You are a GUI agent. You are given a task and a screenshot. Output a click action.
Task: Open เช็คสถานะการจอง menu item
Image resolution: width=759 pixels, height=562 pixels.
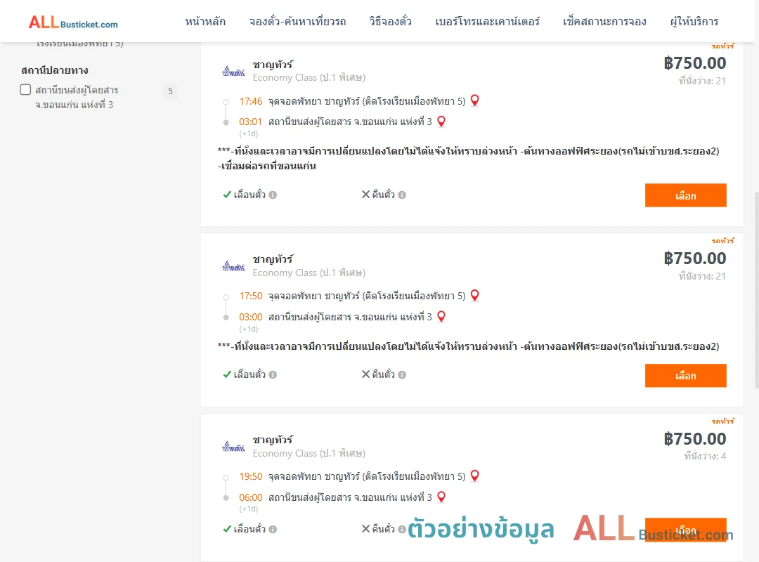pos(604,22)
